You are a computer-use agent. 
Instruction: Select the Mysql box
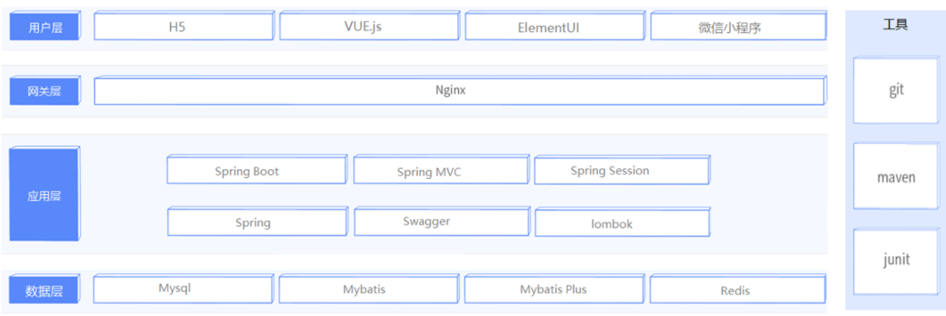point(184,289)
